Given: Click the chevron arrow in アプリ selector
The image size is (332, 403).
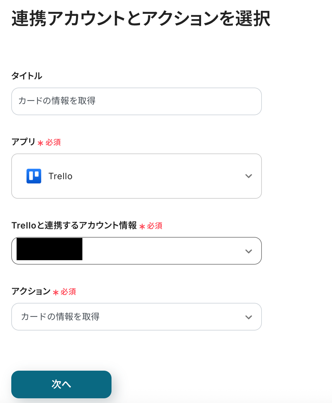Looking at the screenshot, I should (x=249, y=176).
